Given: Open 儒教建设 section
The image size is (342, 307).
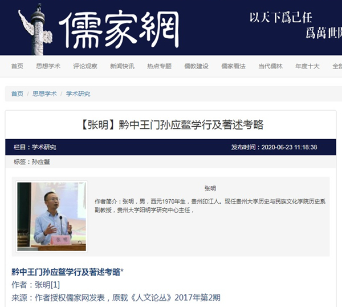Looking at the screenshot, I should [x=196, y=66].
